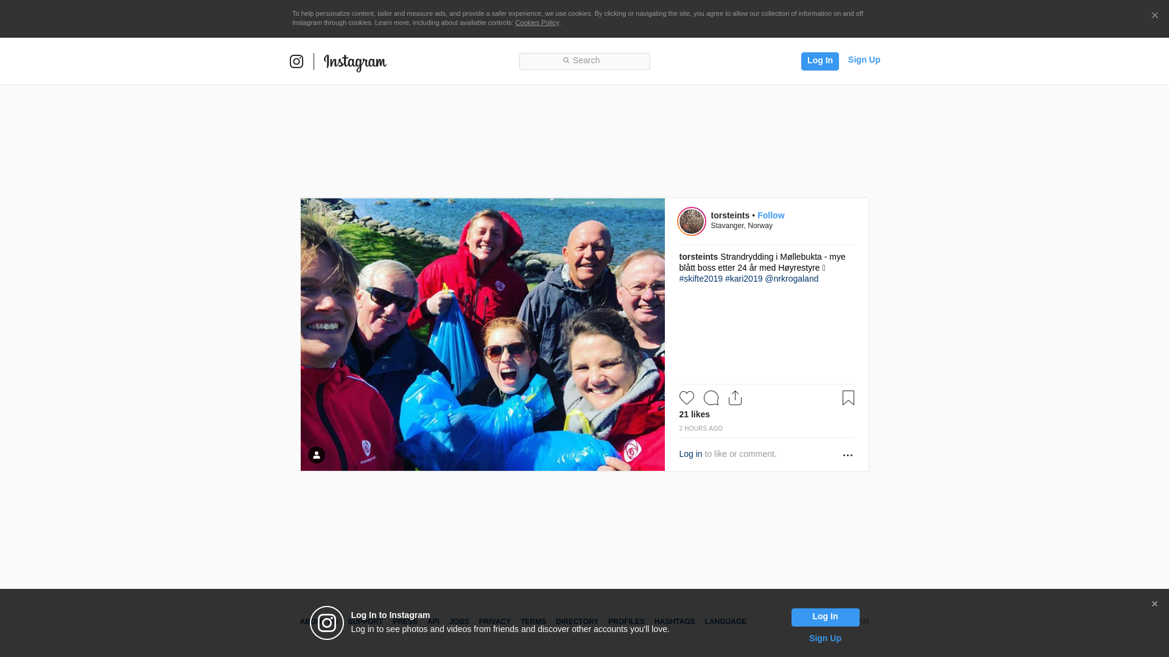Click the Instagram camera glyph logo in header
Image resolution: width=1169 pixels, height=657 pixels.
point(297,61)
